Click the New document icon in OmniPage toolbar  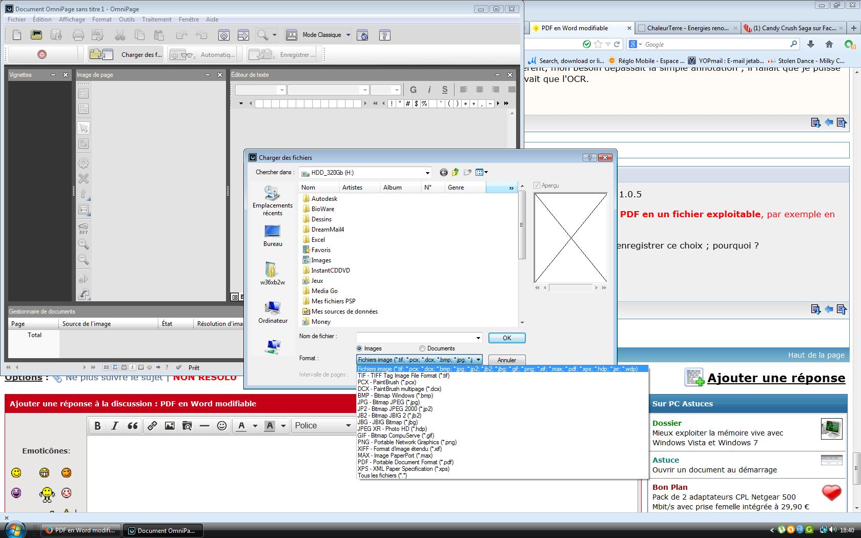[x=17, y=35]
